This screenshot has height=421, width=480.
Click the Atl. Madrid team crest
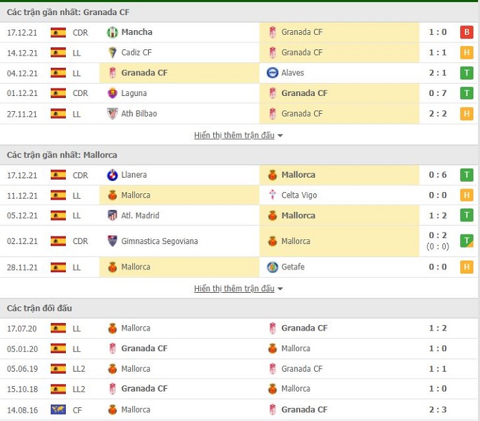[x=112, y=215]
